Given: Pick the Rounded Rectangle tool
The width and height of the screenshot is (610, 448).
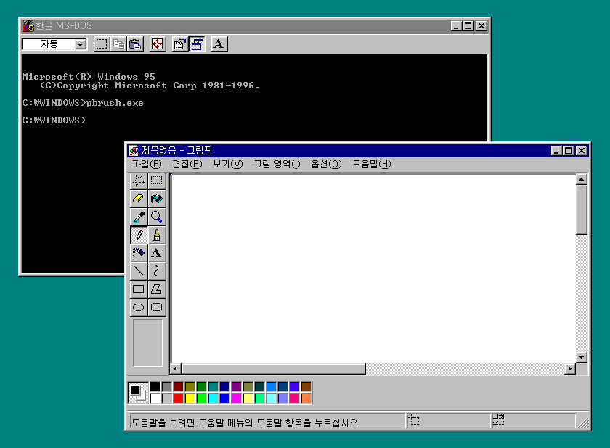Looking at the screenshot, I should [156, 307].
